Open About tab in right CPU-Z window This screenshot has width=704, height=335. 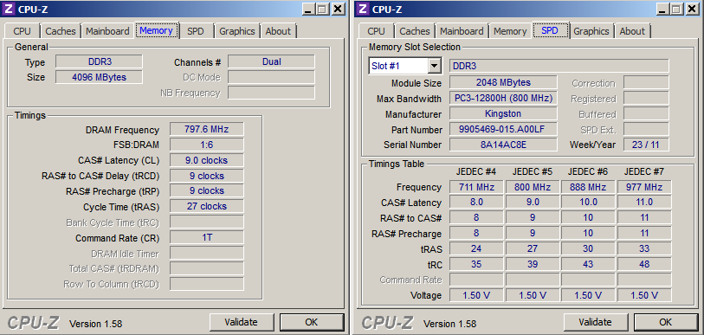(x=632, y=31)
